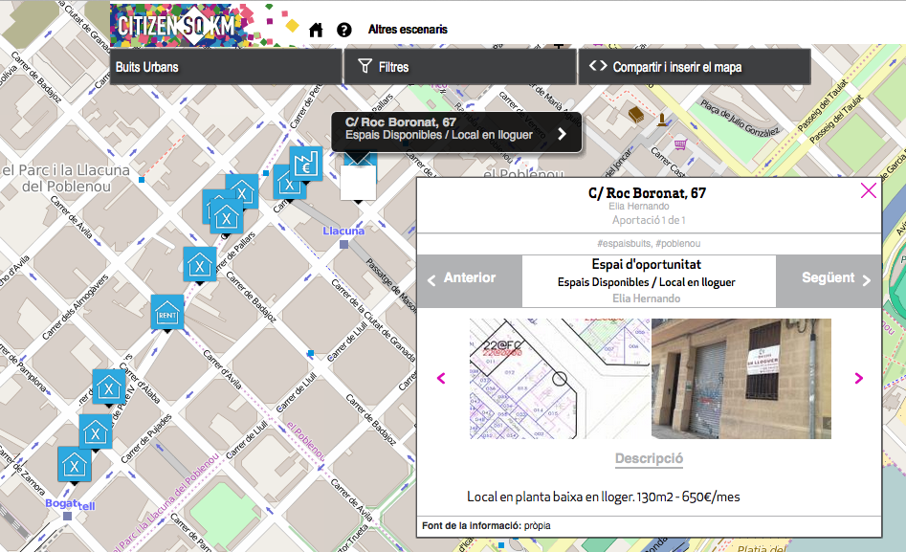Select the RENT house map marker
The height and width of the screenshot is (552, 906).
click(167, 313)
